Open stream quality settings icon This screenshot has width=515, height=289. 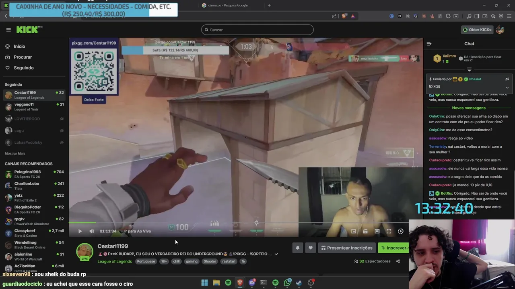pyautogui.click(x=401, y=231)
